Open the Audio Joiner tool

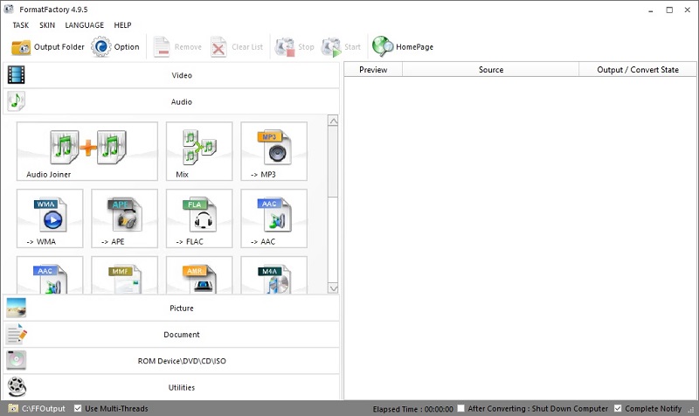pyautogui.click(x=87, y=151)
